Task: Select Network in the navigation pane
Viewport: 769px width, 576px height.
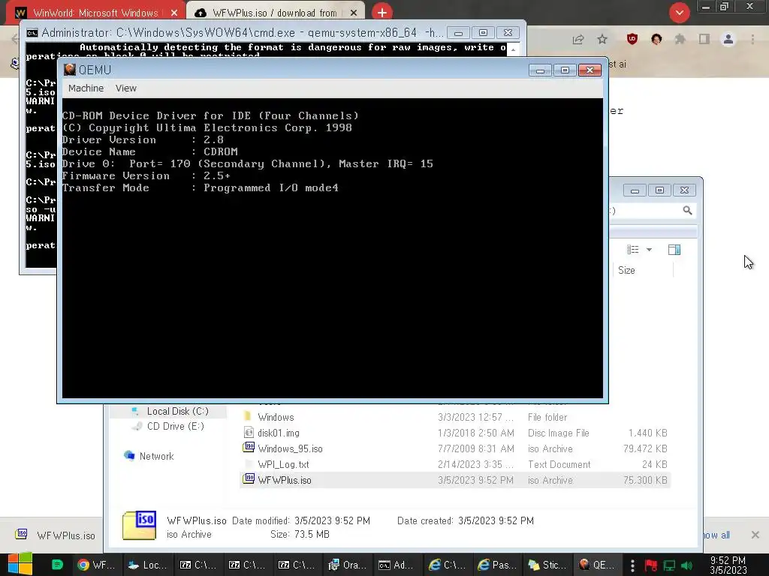Action: (156, 456)
